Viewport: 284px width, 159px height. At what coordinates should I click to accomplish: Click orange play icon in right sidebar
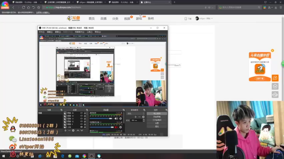(275, 78)
